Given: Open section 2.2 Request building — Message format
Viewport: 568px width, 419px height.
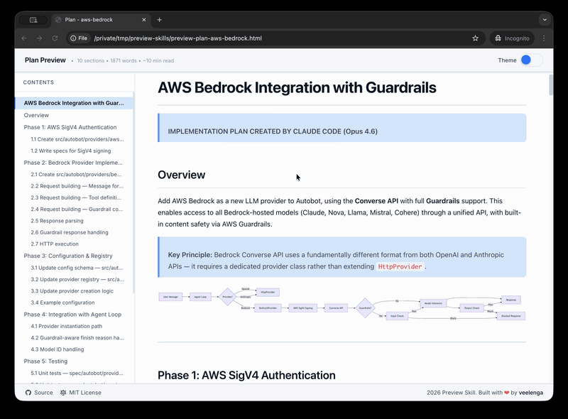Looking at the screenshot, I should (77, 186).
